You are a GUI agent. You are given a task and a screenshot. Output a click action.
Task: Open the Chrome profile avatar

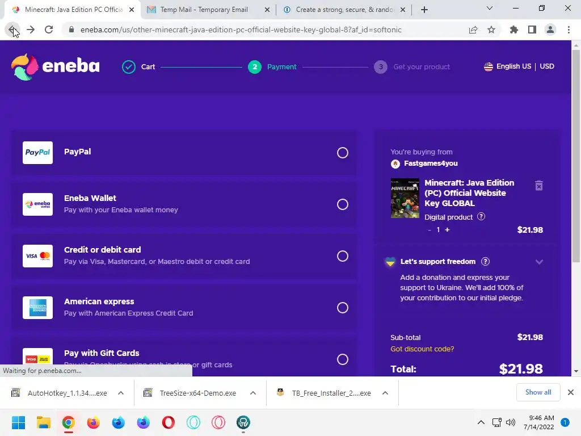[550, 30]
